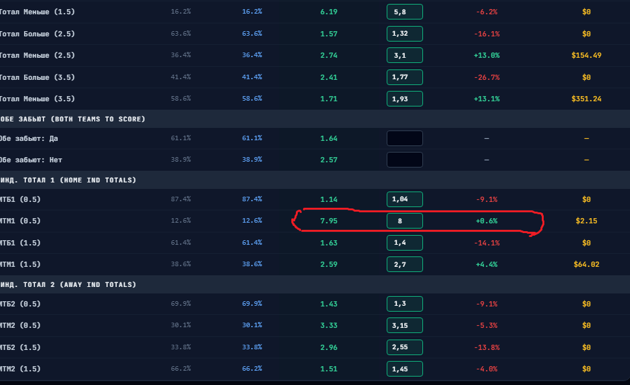Click the 1,93 odds input for Тотал Меньше (3.5)
The image size is (630, 385).
click(405, 99)
